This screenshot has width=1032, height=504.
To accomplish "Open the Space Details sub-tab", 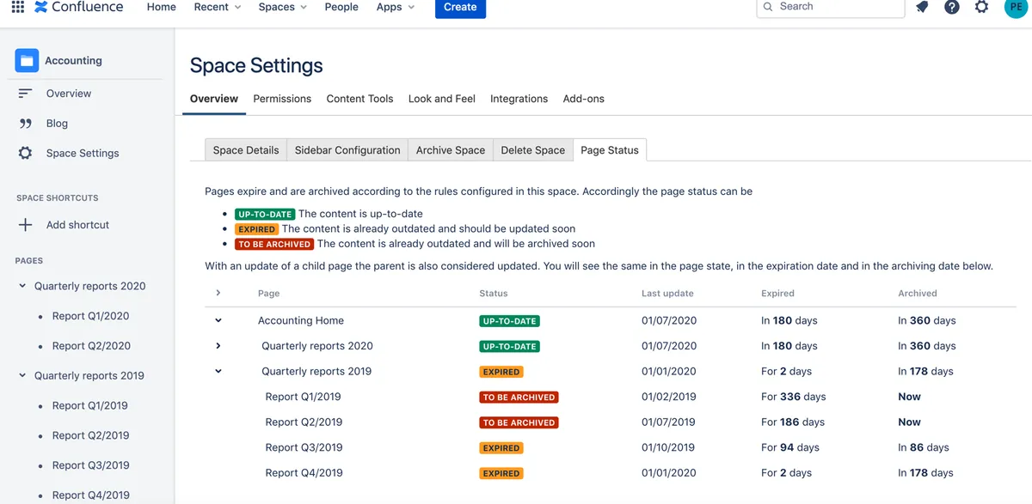I will [246, 149].
